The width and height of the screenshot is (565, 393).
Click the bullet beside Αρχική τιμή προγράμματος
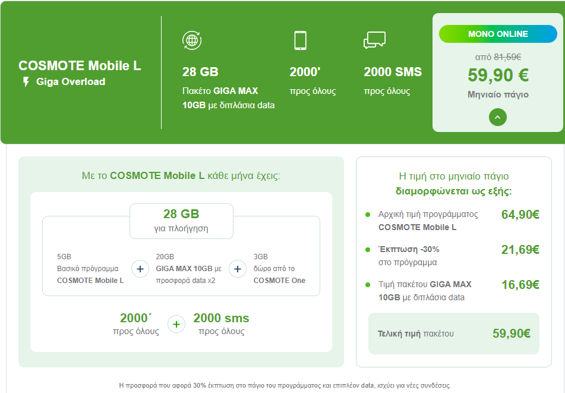368,215
